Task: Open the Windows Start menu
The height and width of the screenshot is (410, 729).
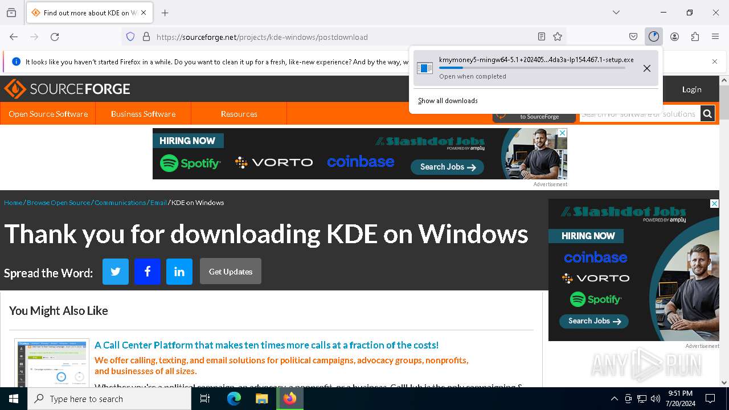Action: tap(14, 399)
